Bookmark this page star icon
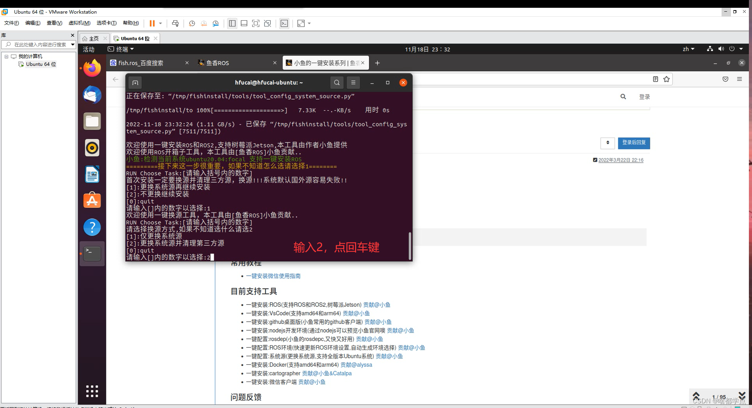Image resolution: width=752 pixels, height=408 pixels. click(667, 79)
